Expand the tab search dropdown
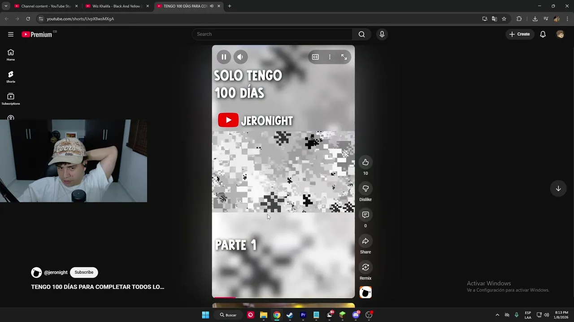The image size is (574, 322). pyautogui.click(x=6, y=6)
